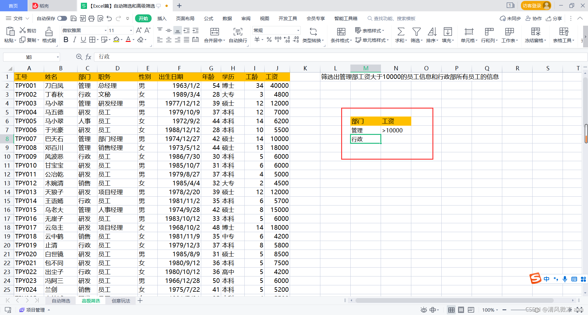
Task: Toggle underline formatting
Action: coord(83,40)
